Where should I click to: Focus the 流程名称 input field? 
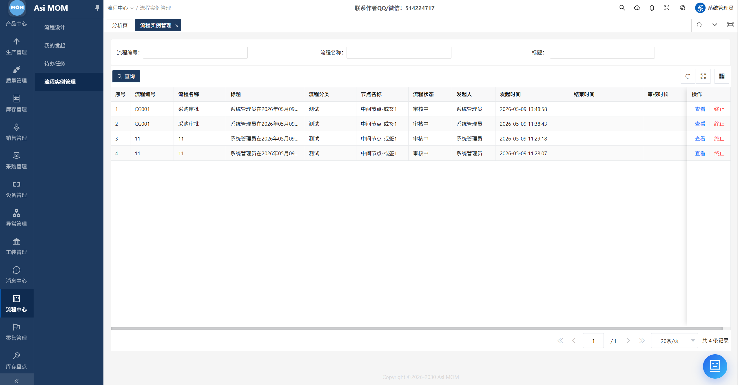coord(399,52)
